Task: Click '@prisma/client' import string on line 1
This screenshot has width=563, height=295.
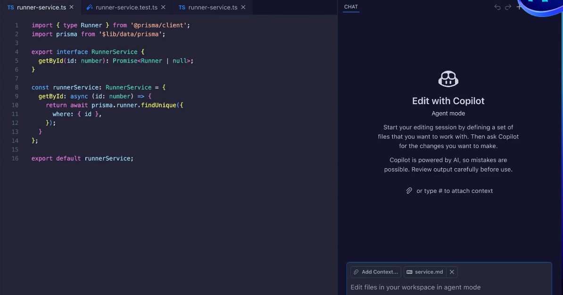Action: coord(158,25)
